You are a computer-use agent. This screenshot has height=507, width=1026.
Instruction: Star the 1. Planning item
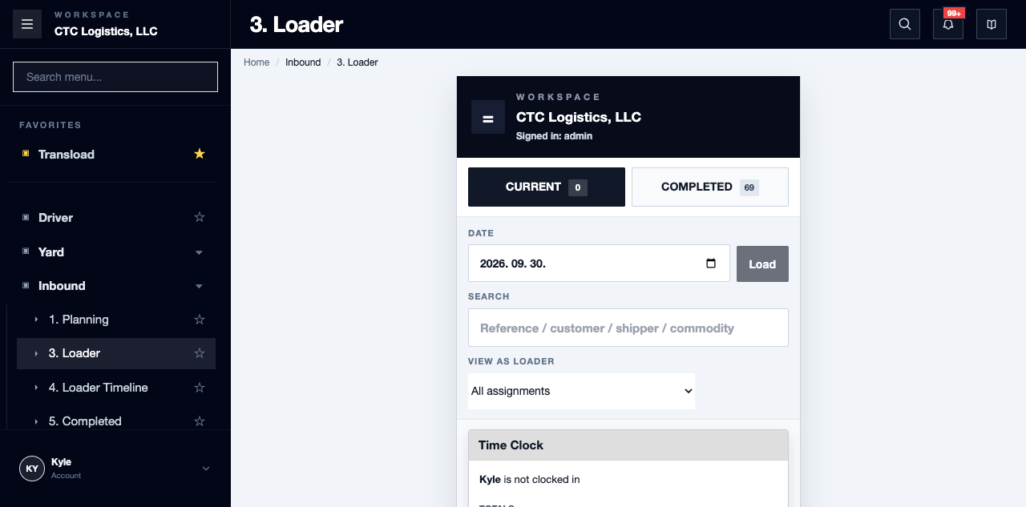[x=200, y=320]
